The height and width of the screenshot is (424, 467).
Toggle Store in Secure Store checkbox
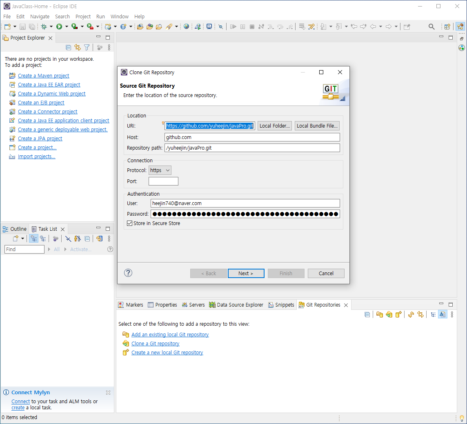[129, 223]
